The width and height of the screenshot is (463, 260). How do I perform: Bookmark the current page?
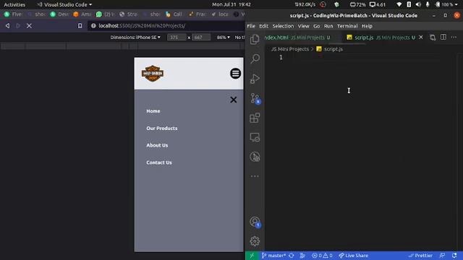click(x=80, y=26)
